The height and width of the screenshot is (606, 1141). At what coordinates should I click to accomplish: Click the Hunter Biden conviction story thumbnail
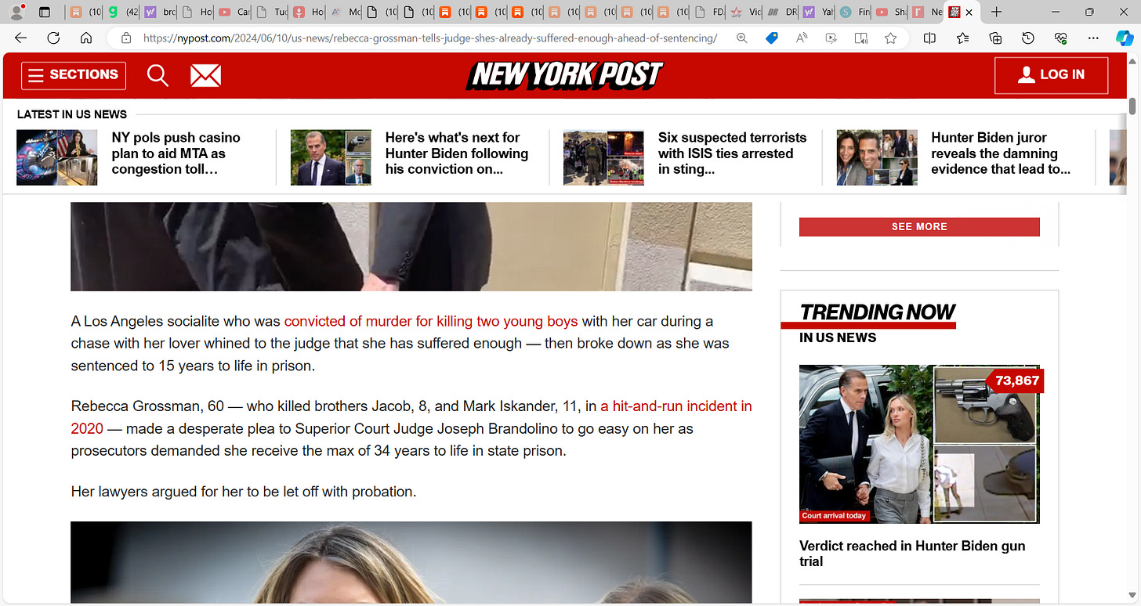point(331,157)
